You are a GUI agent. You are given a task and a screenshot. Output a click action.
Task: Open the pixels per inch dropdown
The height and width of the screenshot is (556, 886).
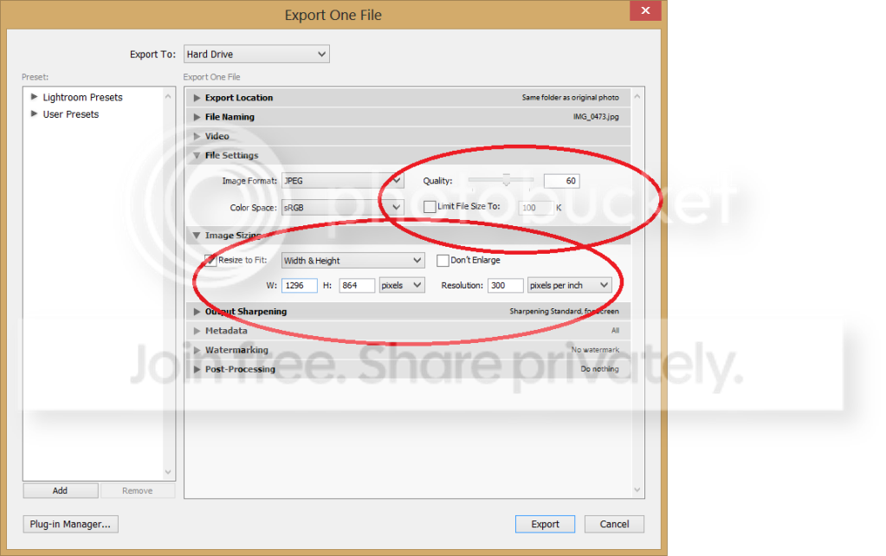click(569, 285)
